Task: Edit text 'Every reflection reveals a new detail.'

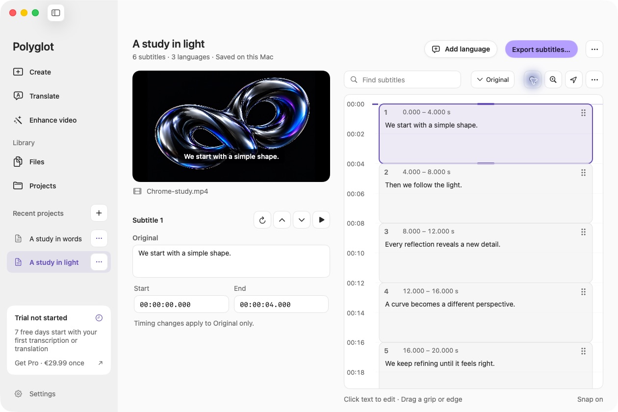Action: [442, 244]
